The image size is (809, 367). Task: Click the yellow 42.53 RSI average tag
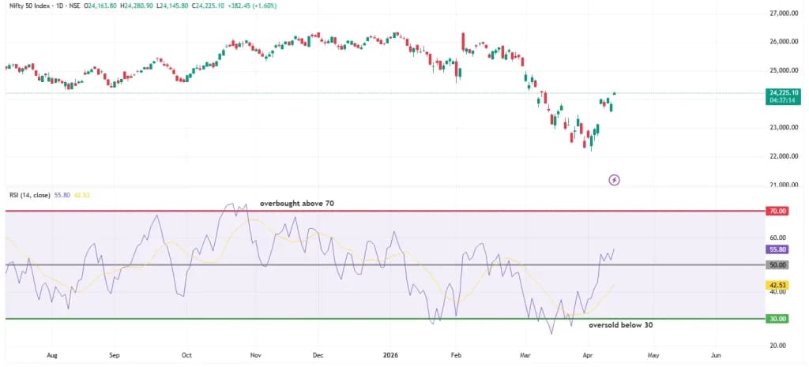[777, 284]
